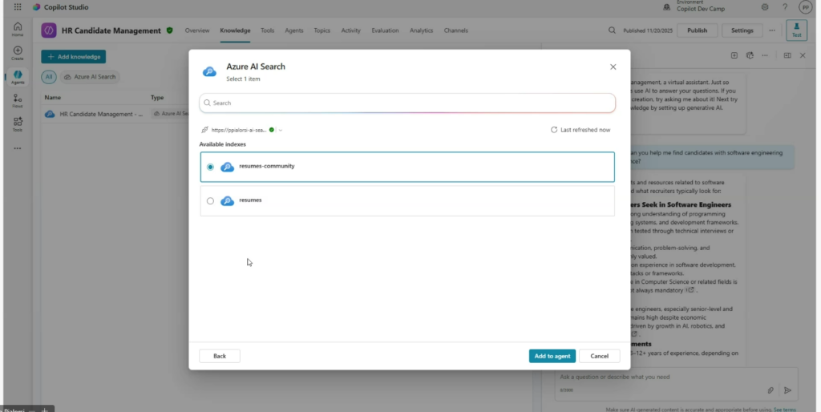The height and width of the screenshot is (412, 821).
Task: Go back using the Back button
Action: pos(219,356)
